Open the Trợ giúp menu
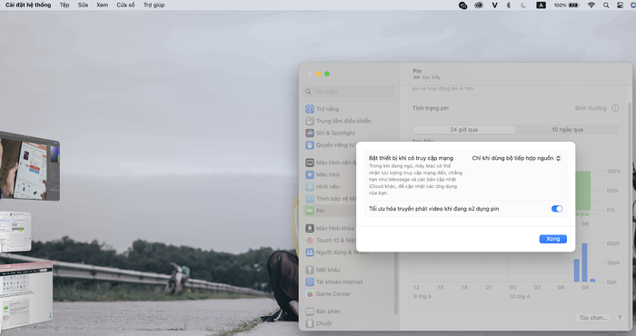The image size is (636, 336). click(154, 5)
